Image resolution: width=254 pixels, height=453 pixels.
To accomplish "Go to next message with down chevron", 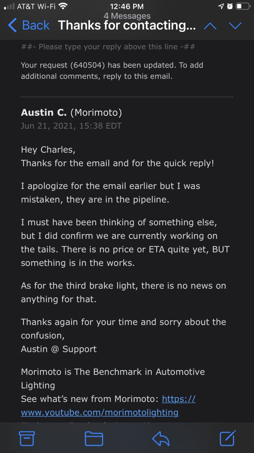I will click(235, 26).
